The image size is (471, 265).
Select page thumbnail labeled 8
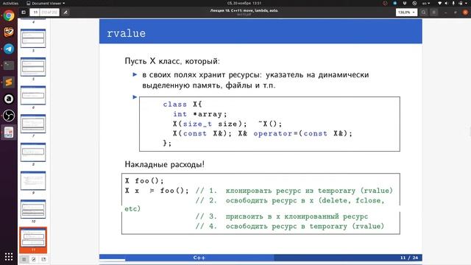33,152
